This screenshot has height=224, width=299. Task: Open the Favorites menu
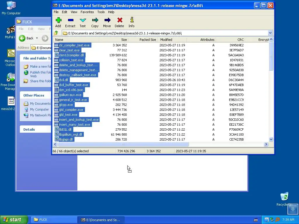click(87, 12)
